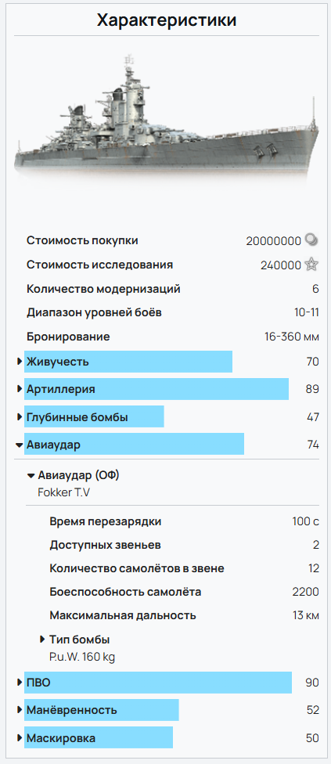
Task: Click the Fokker T.V aircraft name
Action: (x=63, y=492)
